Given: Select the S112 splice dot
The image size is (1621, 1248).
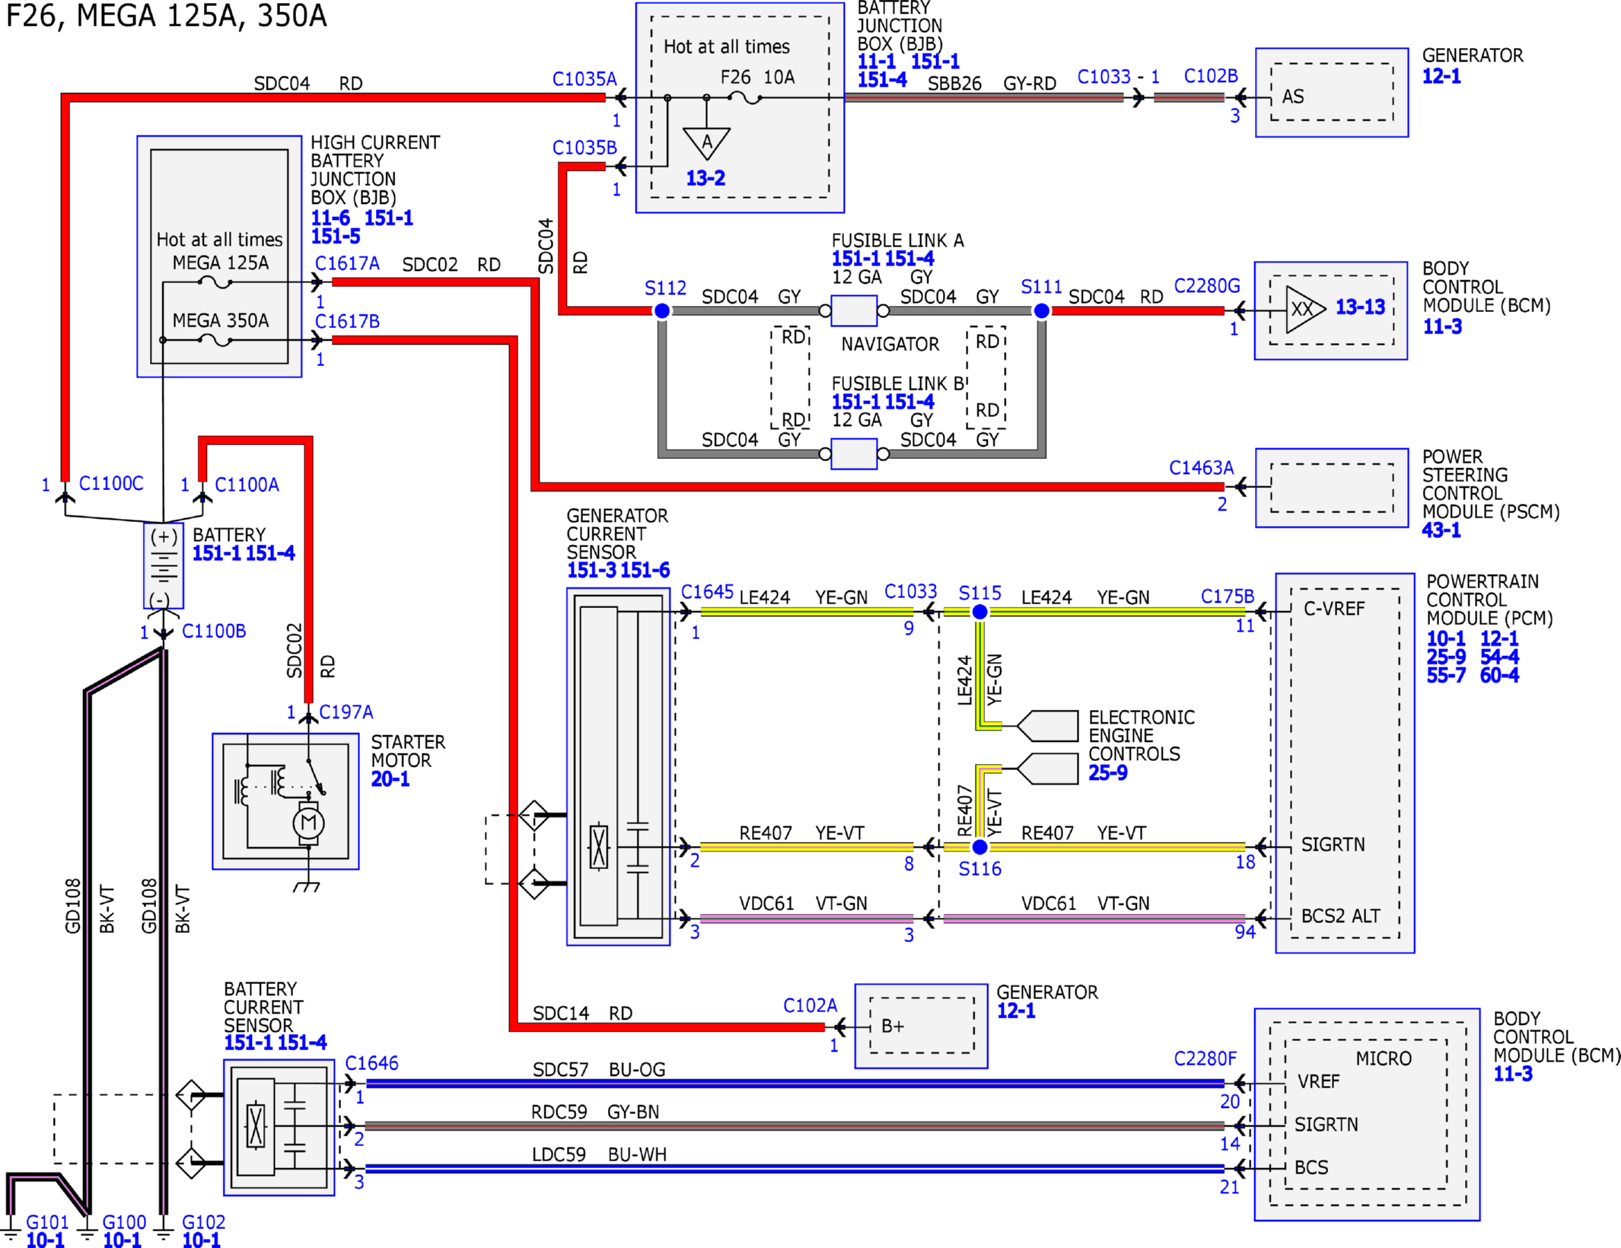Looking at the screenshot, I should click(x=662, y=310).
